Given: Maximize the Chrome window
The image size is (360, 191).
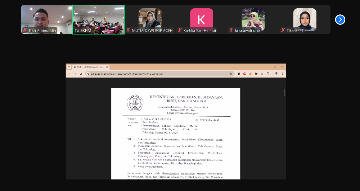Looking at the screenshot, I should coord(275,67).
